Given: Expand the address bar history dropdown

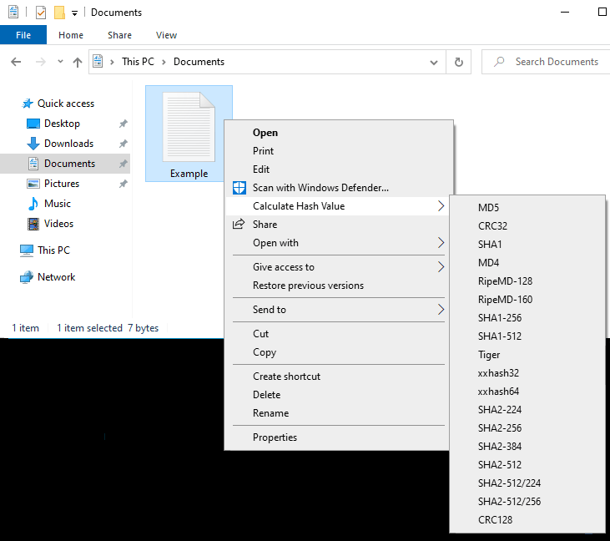Looking at the screenshot, I should pos(434,62).
